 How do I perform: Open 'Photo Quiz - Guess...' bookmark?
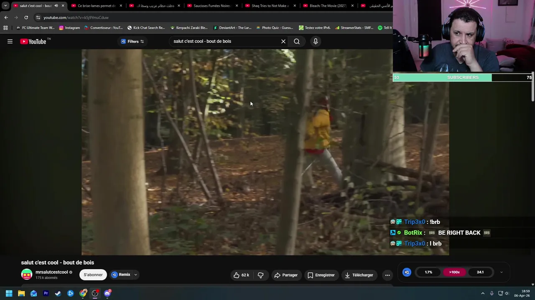[x=274, y=28]
